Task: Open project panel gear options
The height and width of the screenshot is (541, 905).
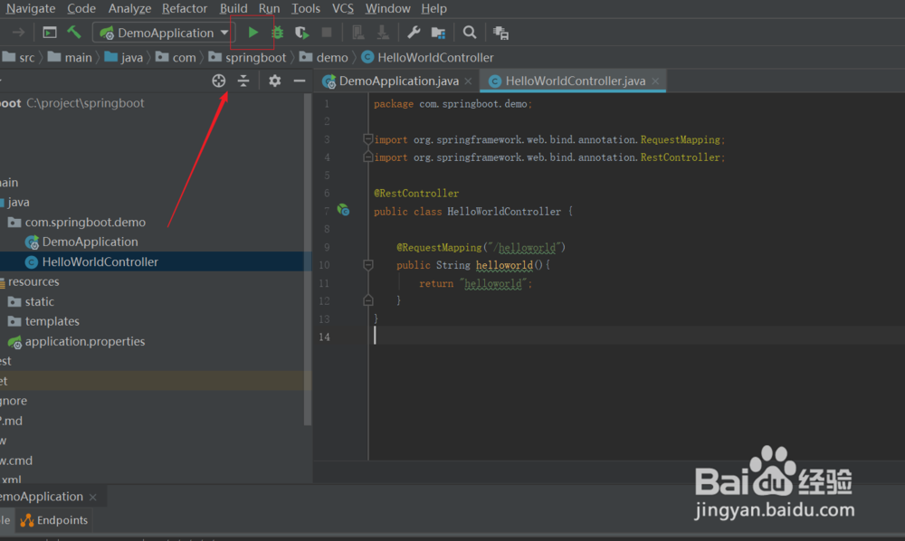Action: [275, 81]
